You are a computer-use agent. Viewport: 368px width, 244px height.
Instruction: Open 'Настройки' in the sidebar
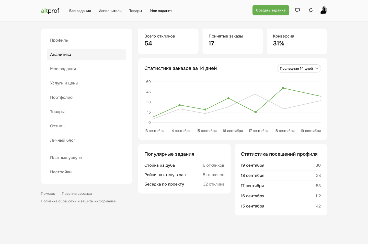pos(61,172)
